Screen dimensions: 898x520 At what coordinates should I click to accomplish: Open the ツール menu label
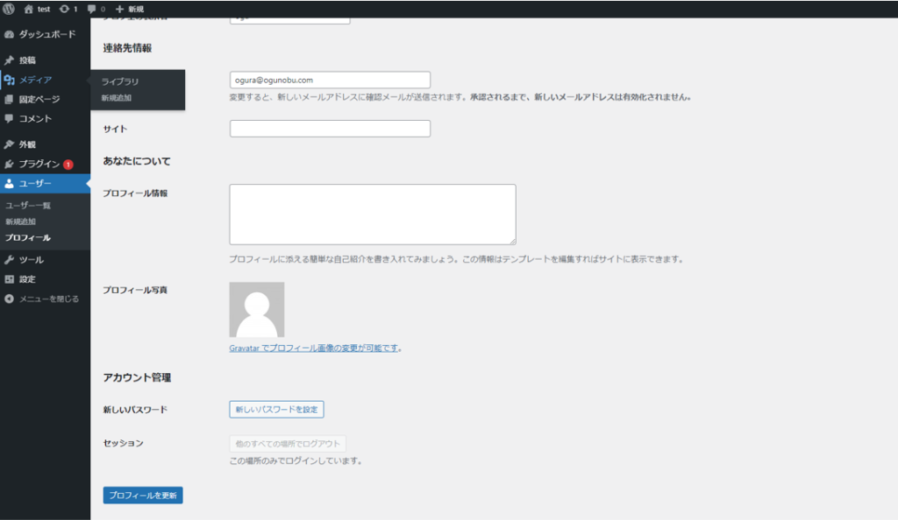(31, 260)
